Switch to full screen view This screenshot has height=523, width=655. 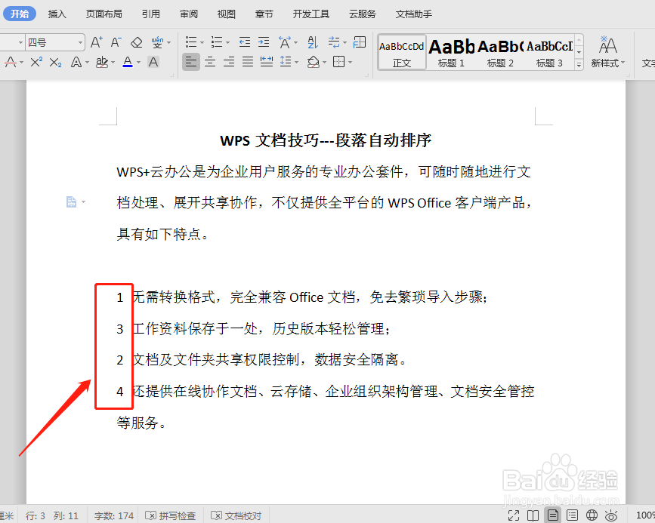click(x=514, y=515)
